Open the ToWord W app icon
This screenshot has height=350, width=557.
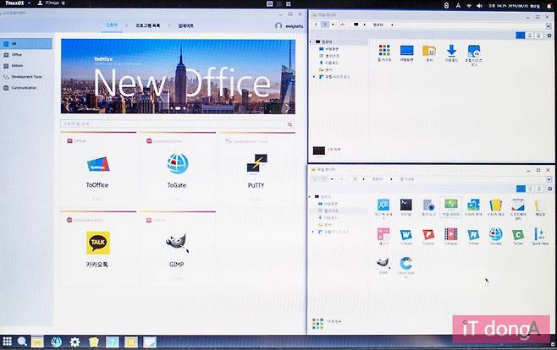(406, 237)
